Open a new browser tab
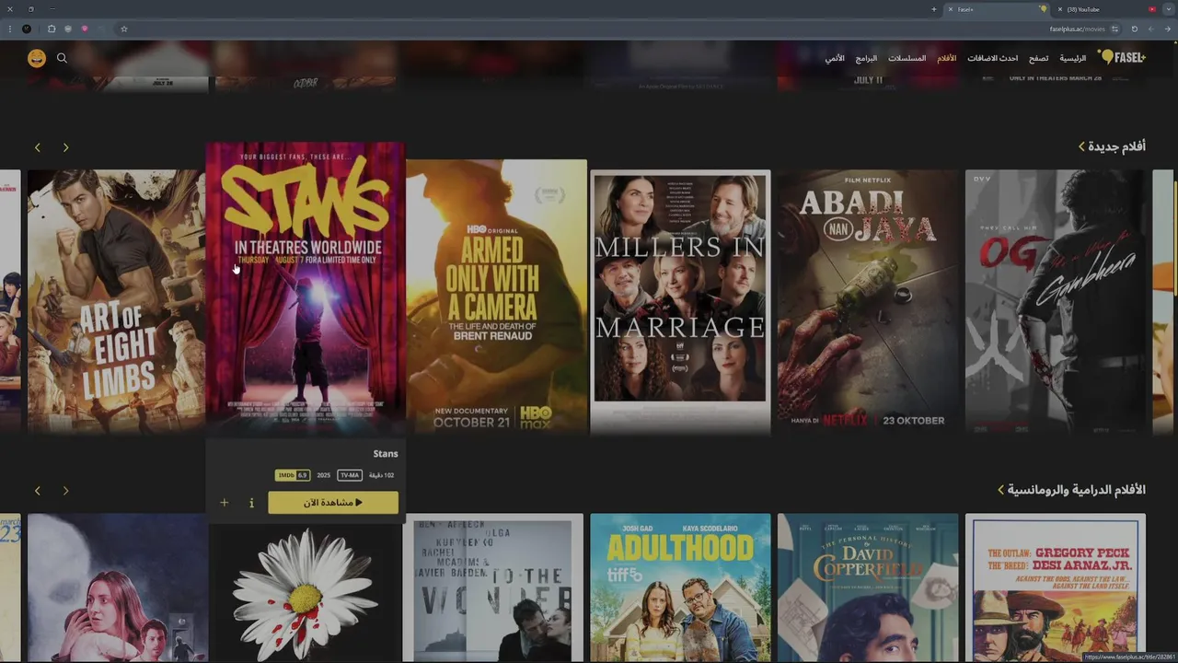The image size is (1178, 663). (934, 9)
